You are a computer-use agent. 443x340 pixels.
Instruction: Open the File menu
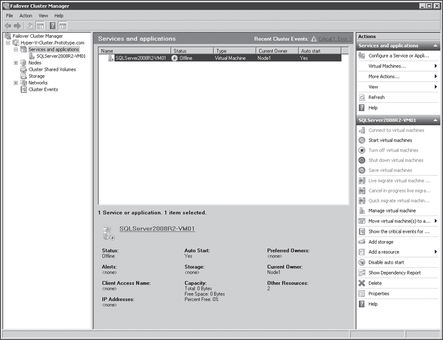pos(9,16)
